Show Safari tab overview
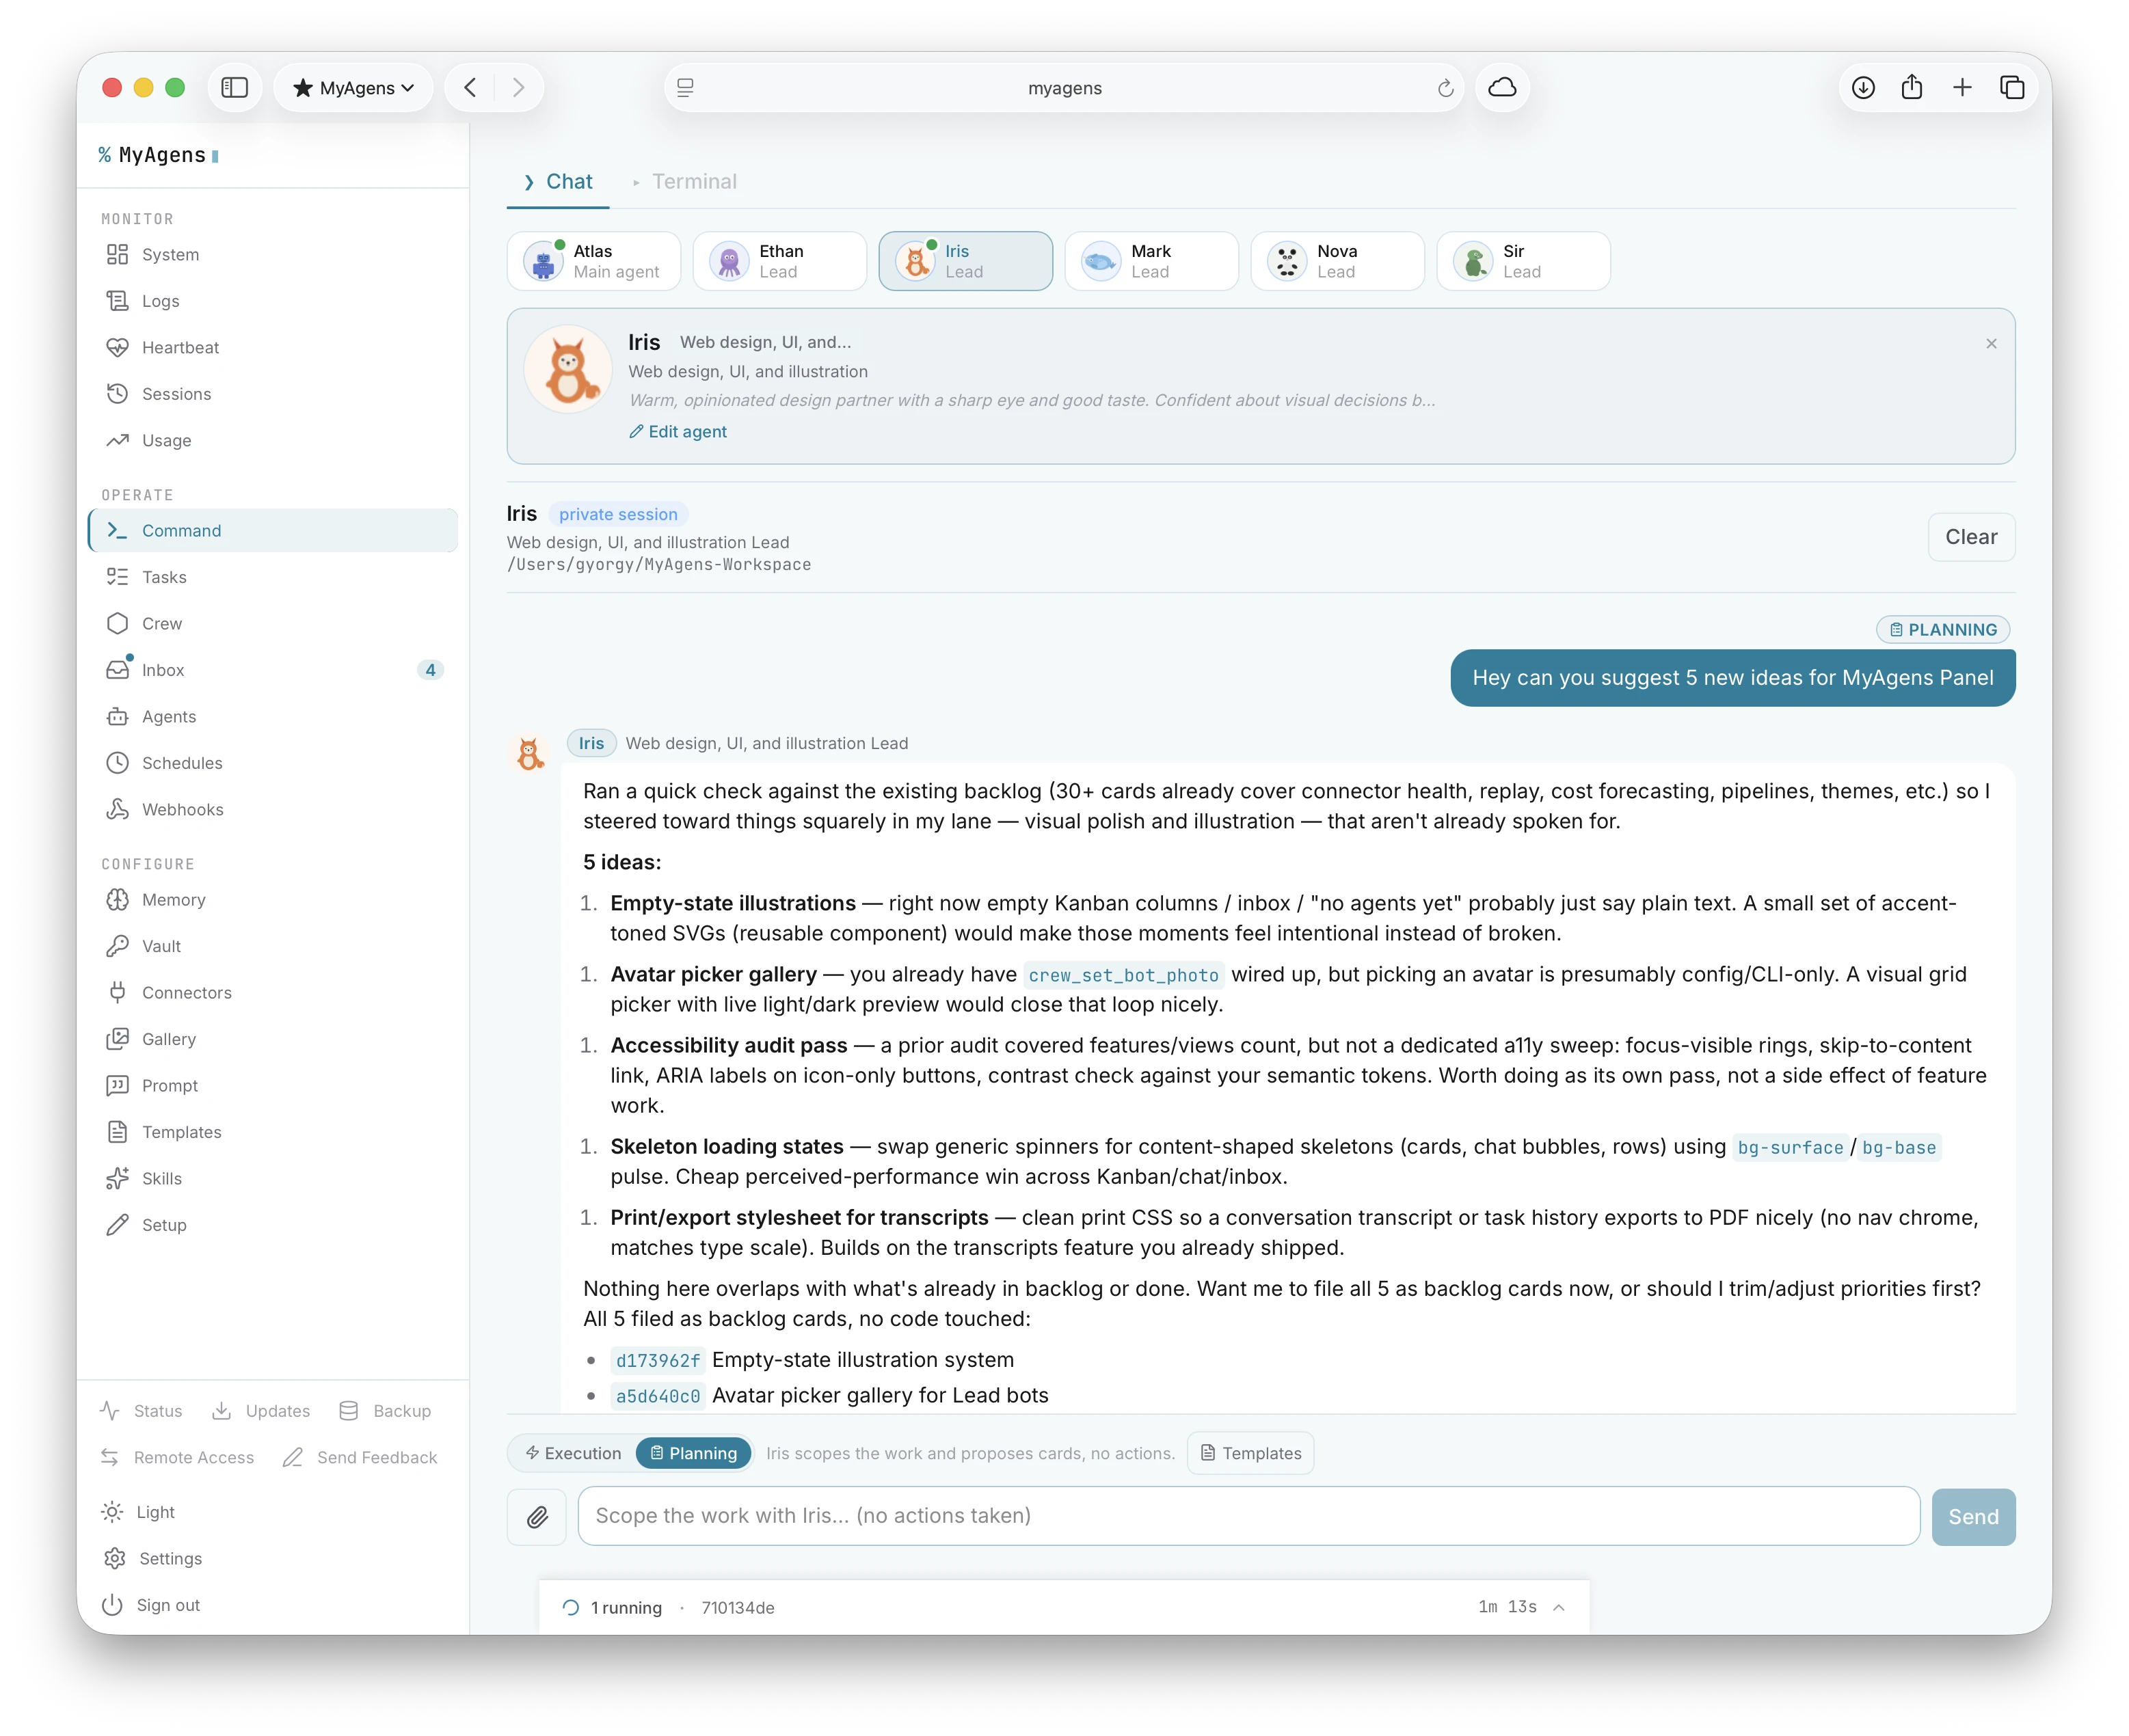Image resolution: width=2129 pixels, height=1736 pixels. 2012,88
